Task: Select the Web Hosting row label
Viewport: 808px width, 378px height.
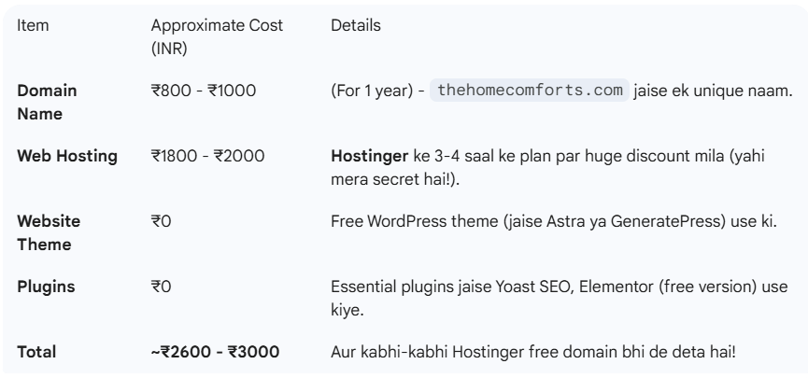Action: pyautogui.click(x=68, y=153)
